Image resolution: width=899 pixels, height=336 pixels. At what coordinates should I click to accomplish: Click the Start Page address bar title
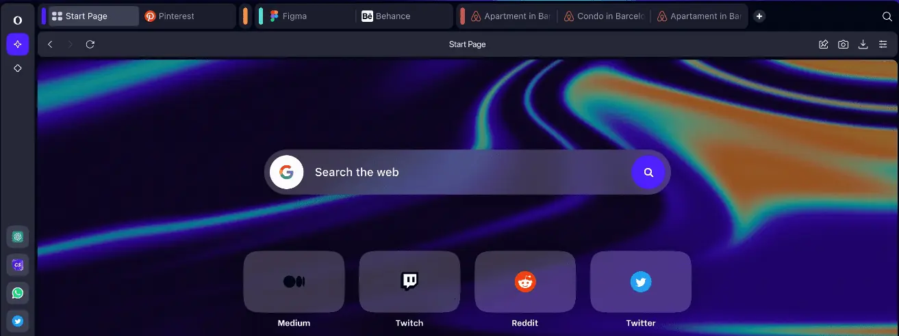pyautogui.click(x=467, y=44)
